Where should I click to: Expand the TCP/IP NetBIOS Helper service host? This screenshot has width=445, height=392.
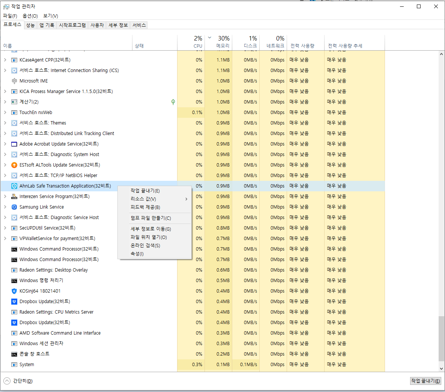[5, 175]
